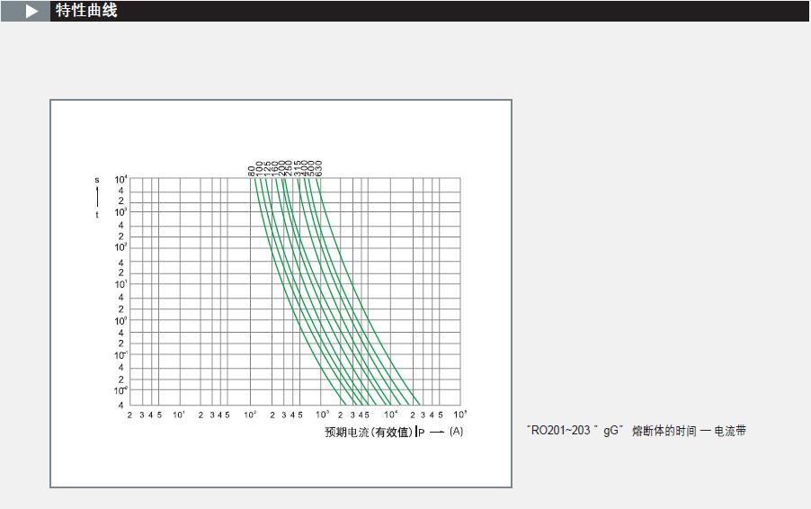The width and height of the screenshot is (811, 509).
Task: Click the "t" time axis label
Action: tap(97, 215)
